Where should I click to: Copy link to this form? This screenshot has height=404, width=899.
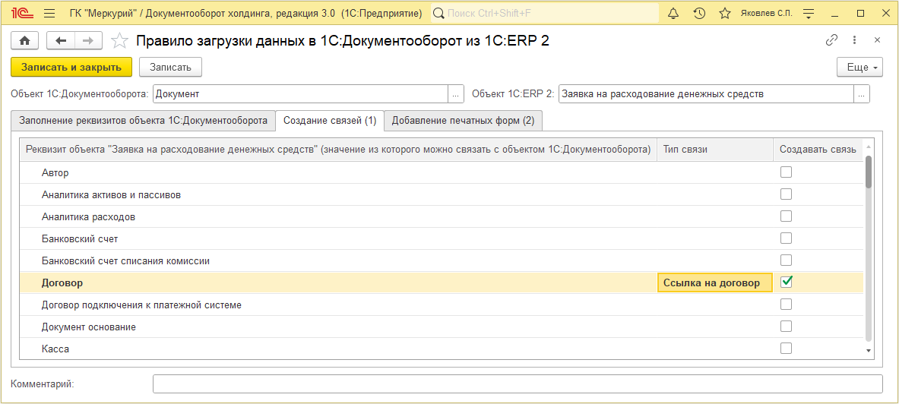831,40
